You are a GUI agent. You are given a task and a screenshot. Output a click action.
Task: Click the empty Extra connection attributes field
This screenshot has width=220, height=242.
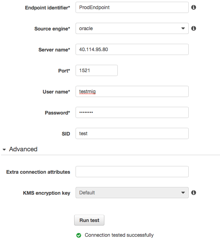[132, 172]
